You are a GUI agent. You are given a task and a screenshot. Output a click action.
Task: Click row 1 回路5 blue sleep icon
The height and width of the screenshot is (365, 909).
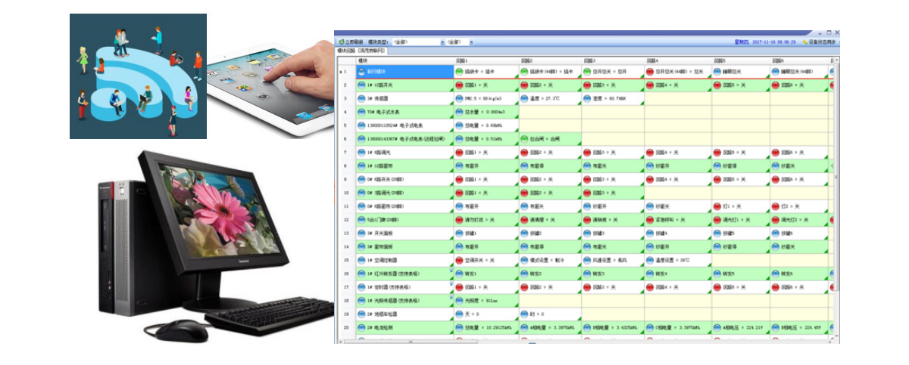pyautogui.click(x=717, y=72)
